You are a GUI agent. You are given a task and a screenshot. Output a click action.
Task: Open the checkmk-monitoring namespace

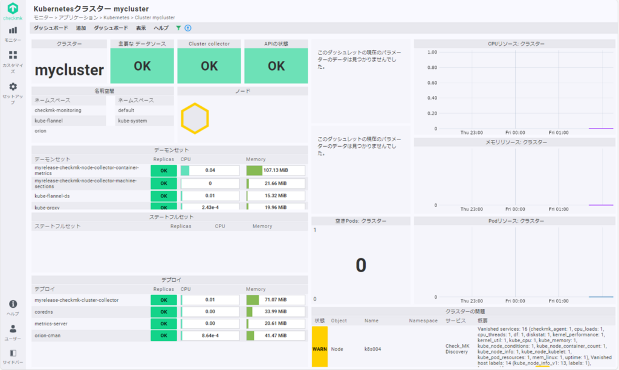click(x=58, y=110)
